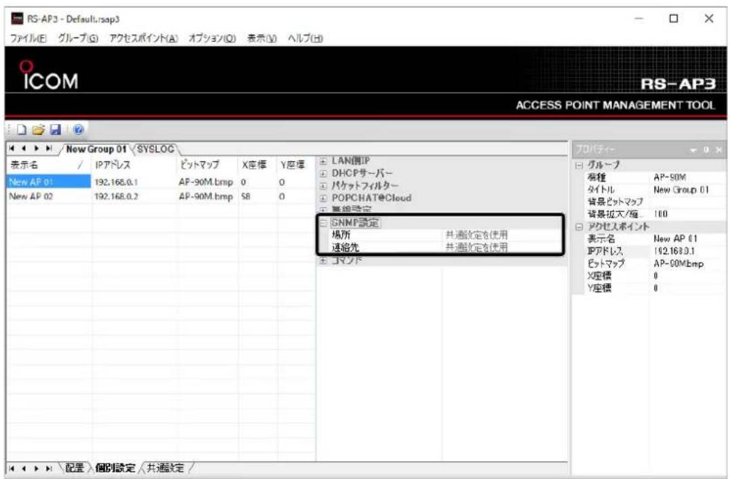Click ビットマップ property value AP-90M.bmp
The image size is (730, 479).
point(678,264)
